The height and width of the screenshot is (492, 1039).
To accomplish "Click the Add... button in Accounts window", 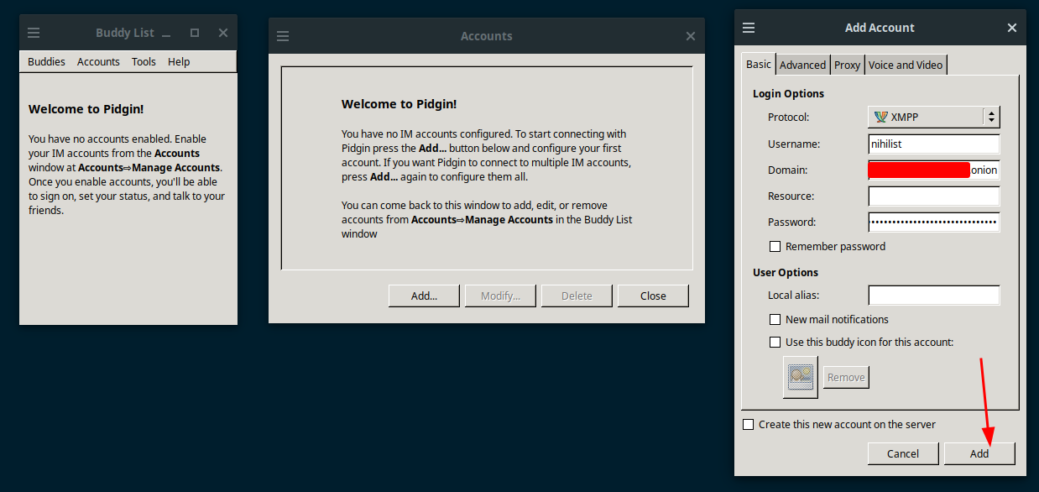I will (x=424, y=296).
